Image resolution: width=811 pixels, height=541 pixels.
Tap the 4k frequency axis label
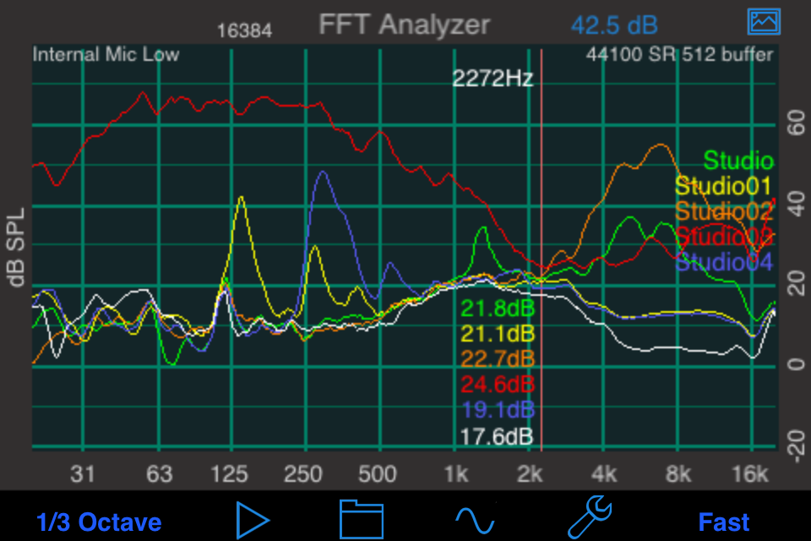pyautogui.click(x=603, y=473)
